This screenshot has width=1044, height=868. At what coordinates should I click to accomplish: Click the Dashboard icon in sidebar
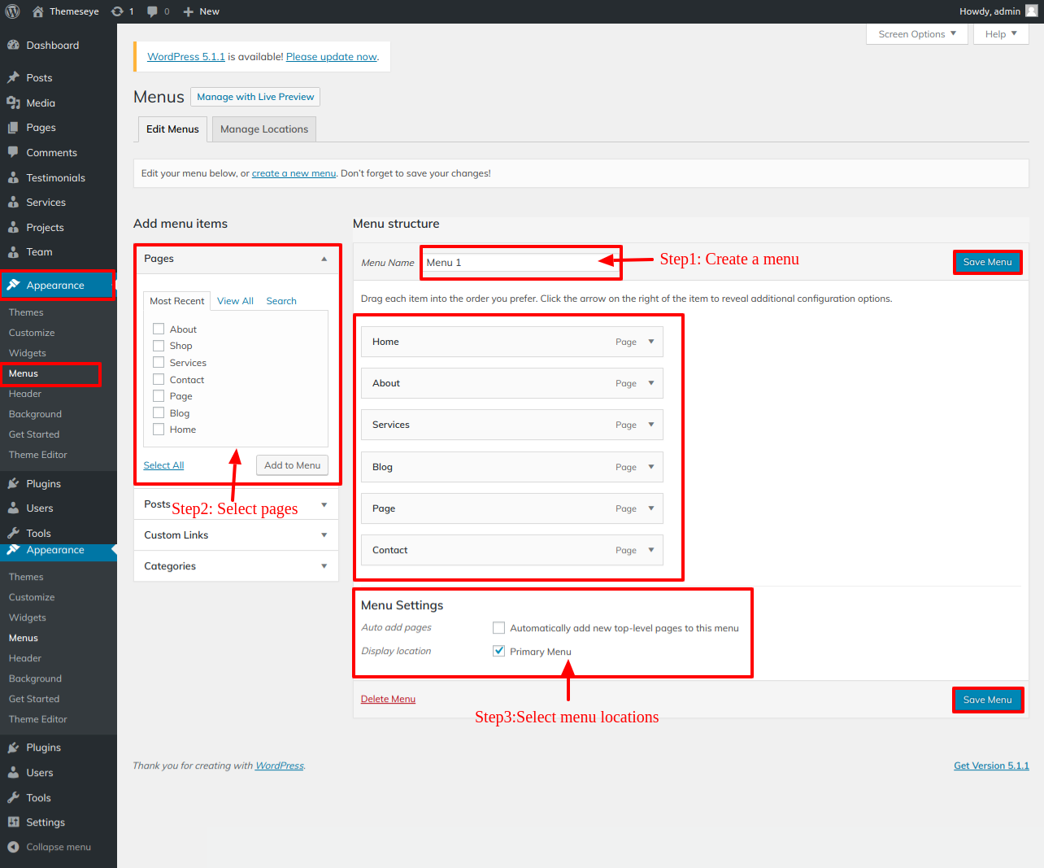[x=13, y=46]
